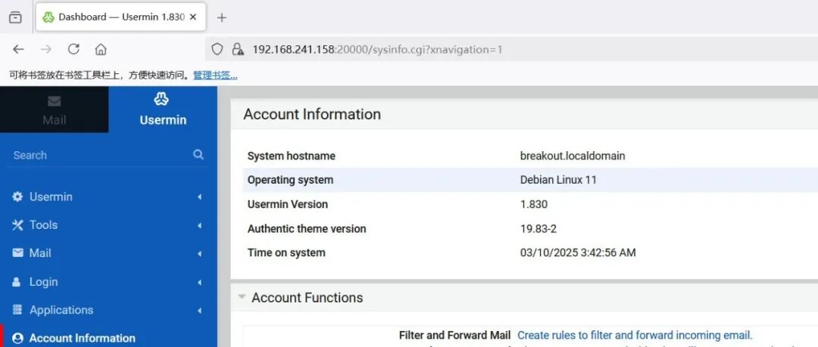Click the Usermin gear icon

coord(17,197)
